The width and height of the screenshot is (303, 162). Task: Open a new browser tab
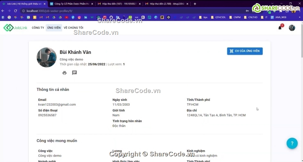click(195, 4)
